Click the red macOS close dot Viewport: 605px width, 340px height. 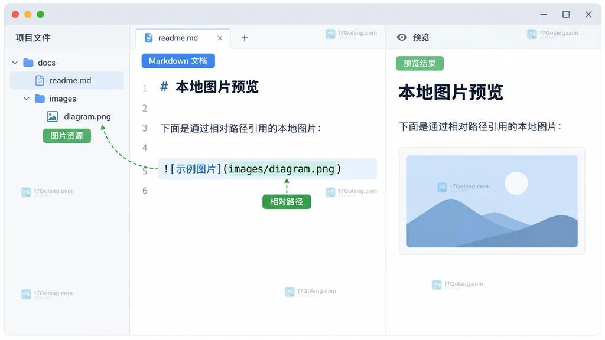click(x=15, y=14)
